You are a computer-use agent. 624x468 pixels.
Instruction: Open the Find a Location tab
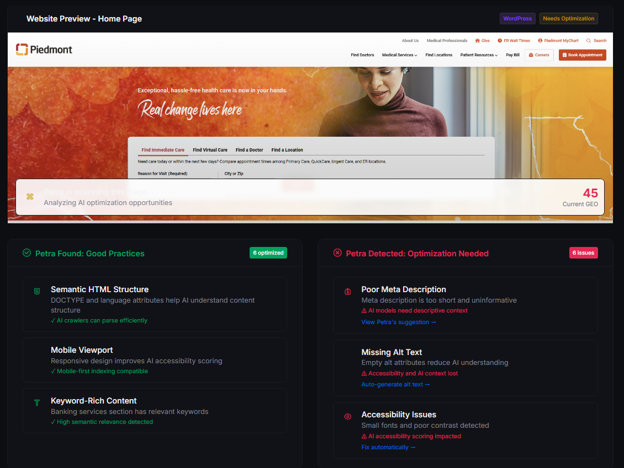(x=287, y=150)
